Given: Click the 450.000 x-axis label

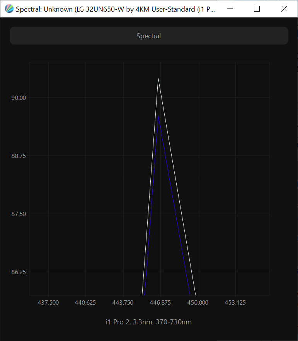Looking at the screenshot, I should click(x=198, y=303).
